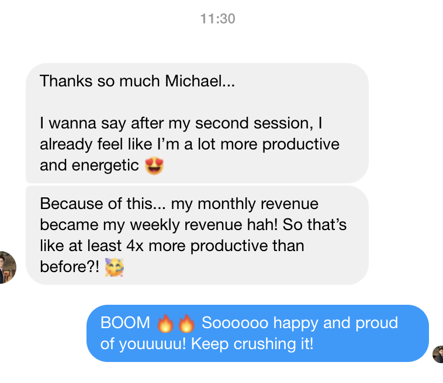Select the "Thanks so much Michael..." line
The width and height of the screenshot is (443, 383).
click(x=137, y=81)
